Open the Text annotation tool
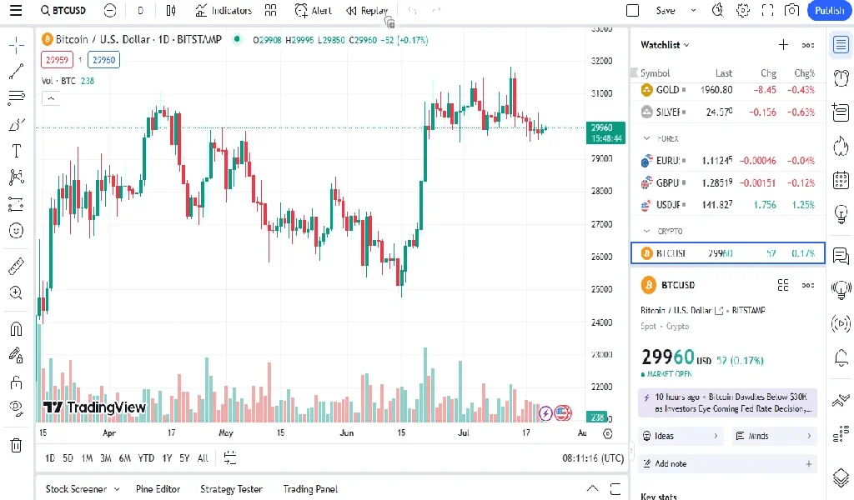 coord(16,152)
